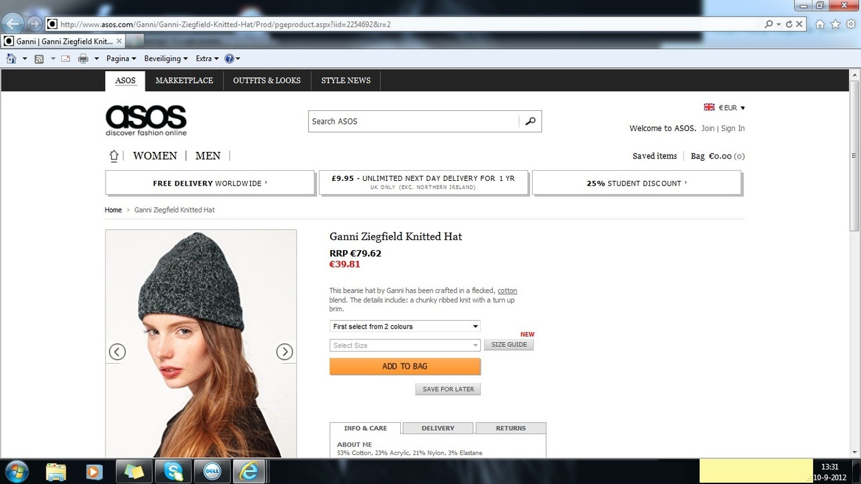Viewport: 861px width, 484px height.
Task: Open browser settings gear icon
Action: click(850, 24)
